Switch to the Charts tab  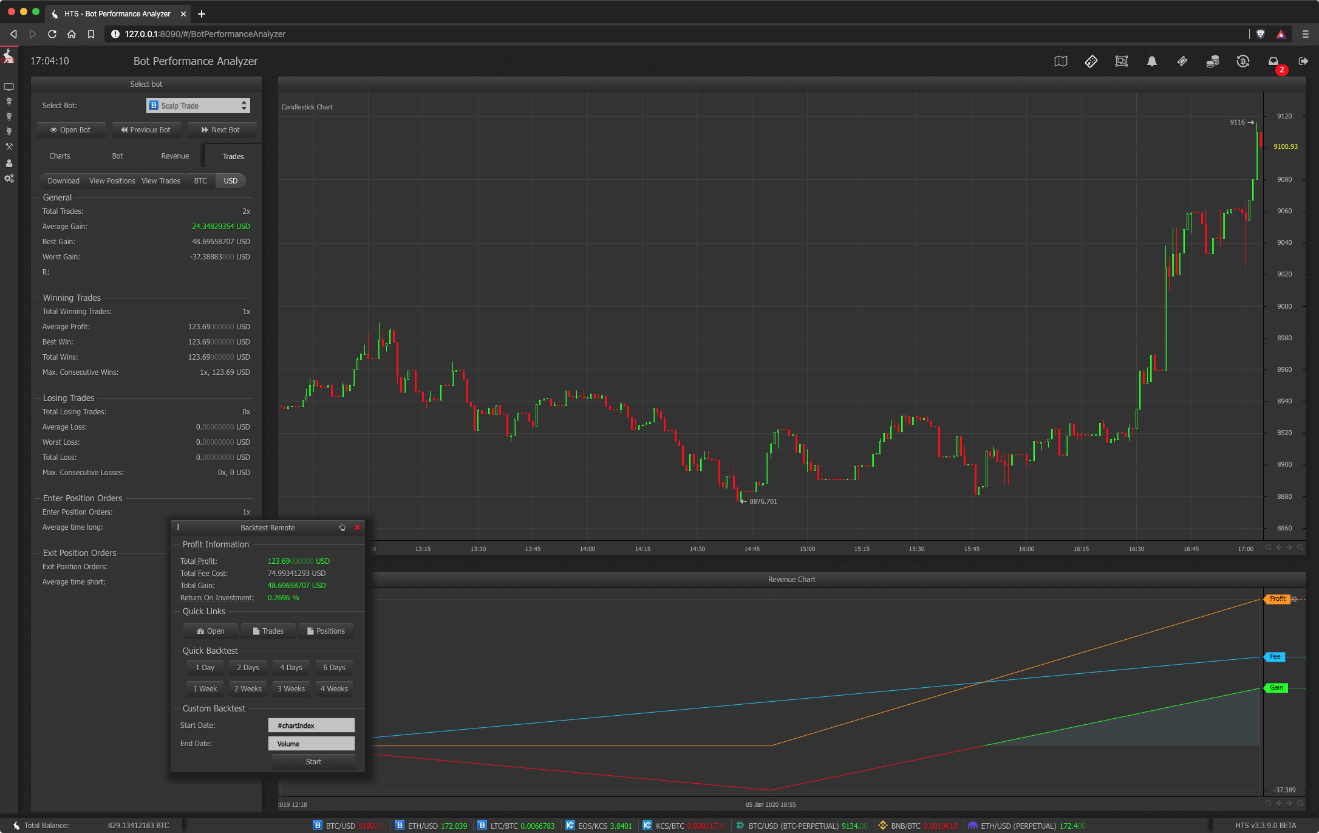pos(60,156)
